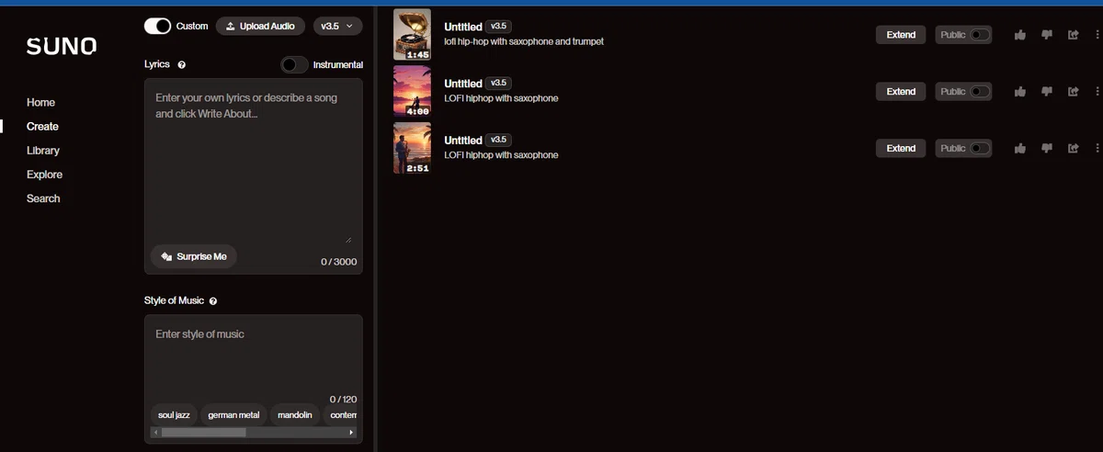This screenshot has height=452, width=1103.
Task: Share the 2:51 LOFI hiphop song
Action: 1073,149
